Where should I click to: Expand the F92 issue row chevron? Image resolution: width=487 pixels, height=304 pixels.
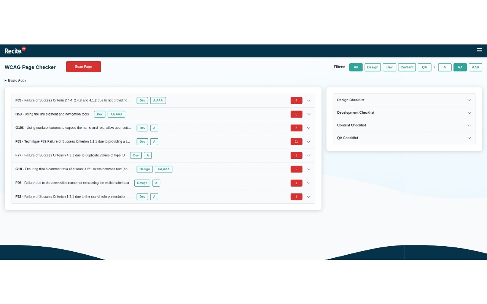coord(309,197)
